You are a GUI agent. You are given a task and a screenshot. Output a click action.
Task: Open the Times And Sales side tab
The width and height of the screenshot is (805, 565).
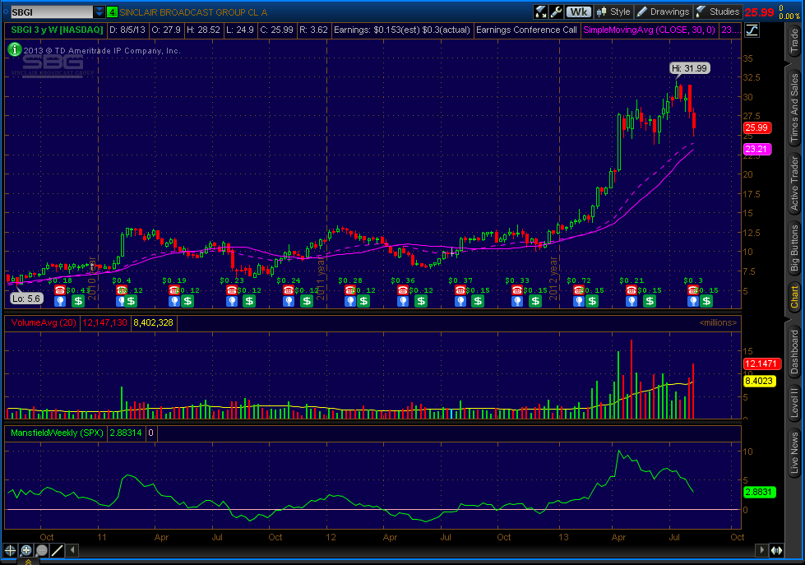coord(794,107)
